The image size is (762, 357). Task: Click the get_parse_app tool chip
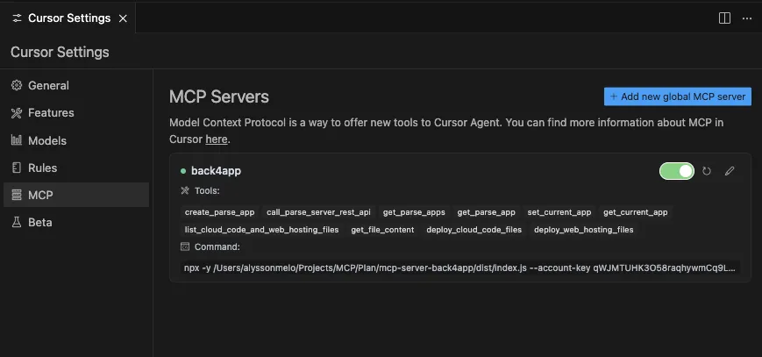click(486, 212)
